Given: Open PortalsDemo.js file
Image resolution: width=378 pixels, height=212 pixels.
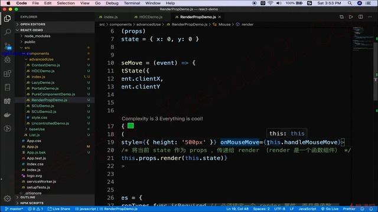Looking at the screenshot, I should 45,88.
